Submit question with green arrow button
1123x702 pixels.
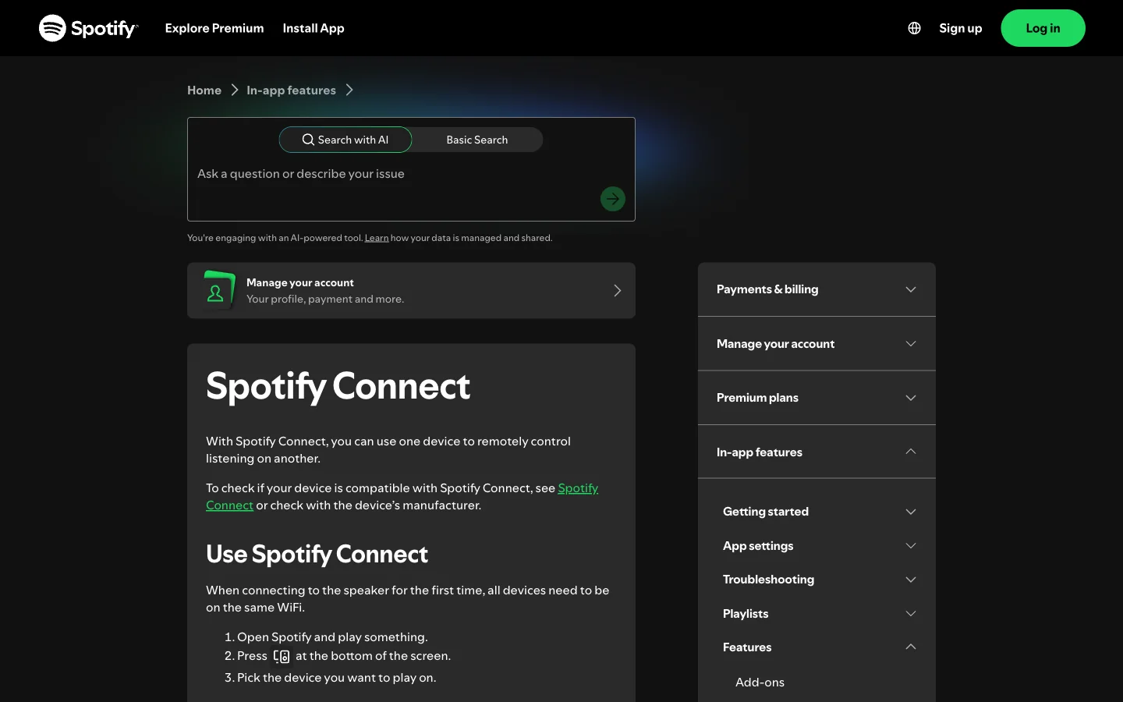[x=613, y=199]
